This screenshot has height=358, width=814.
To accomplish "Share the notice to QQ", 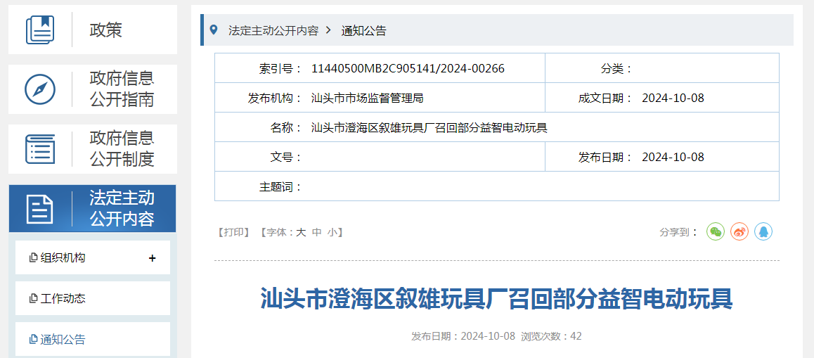I will pos(763,231).
